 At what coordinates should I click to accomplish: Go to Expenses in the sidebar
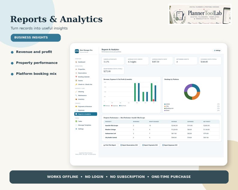(86, 110)
